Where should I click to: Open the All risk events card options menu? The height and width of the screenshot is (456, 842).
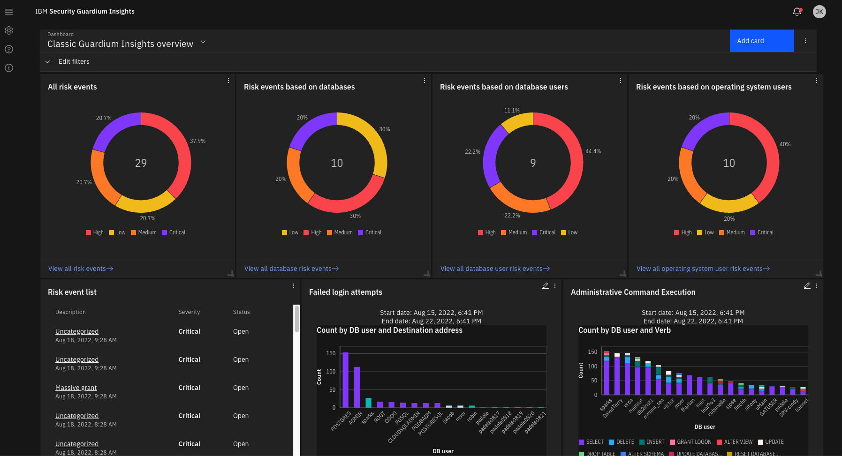228,81
